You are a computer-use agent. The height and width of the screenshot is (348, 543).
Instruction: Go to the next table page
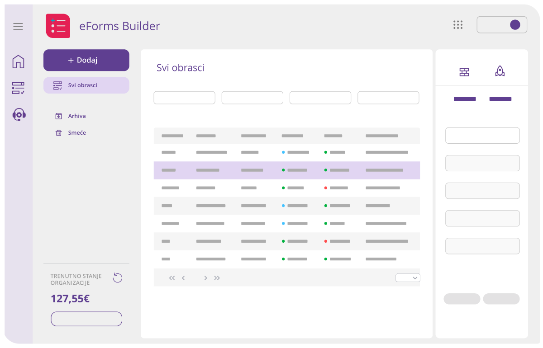pyautogui.click(x=205, y=278)
